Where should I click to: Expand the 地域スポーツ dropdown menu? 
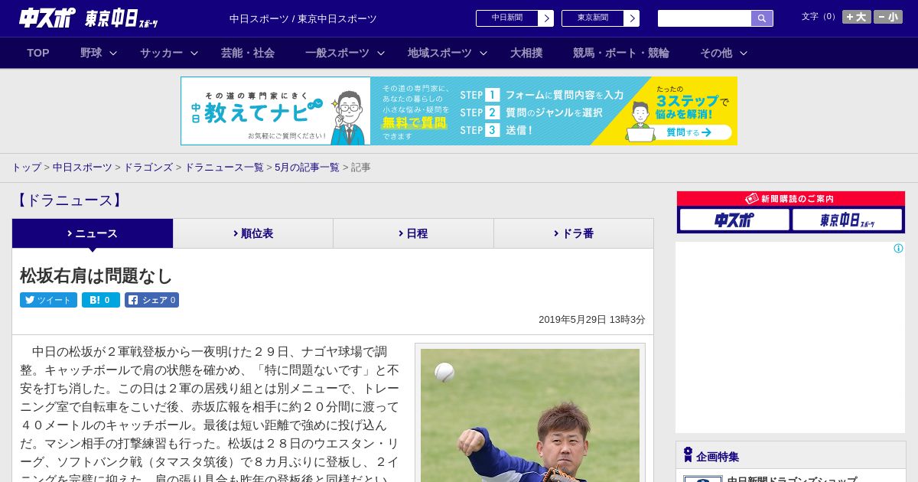pyautogui.click(x=448, y=53)
